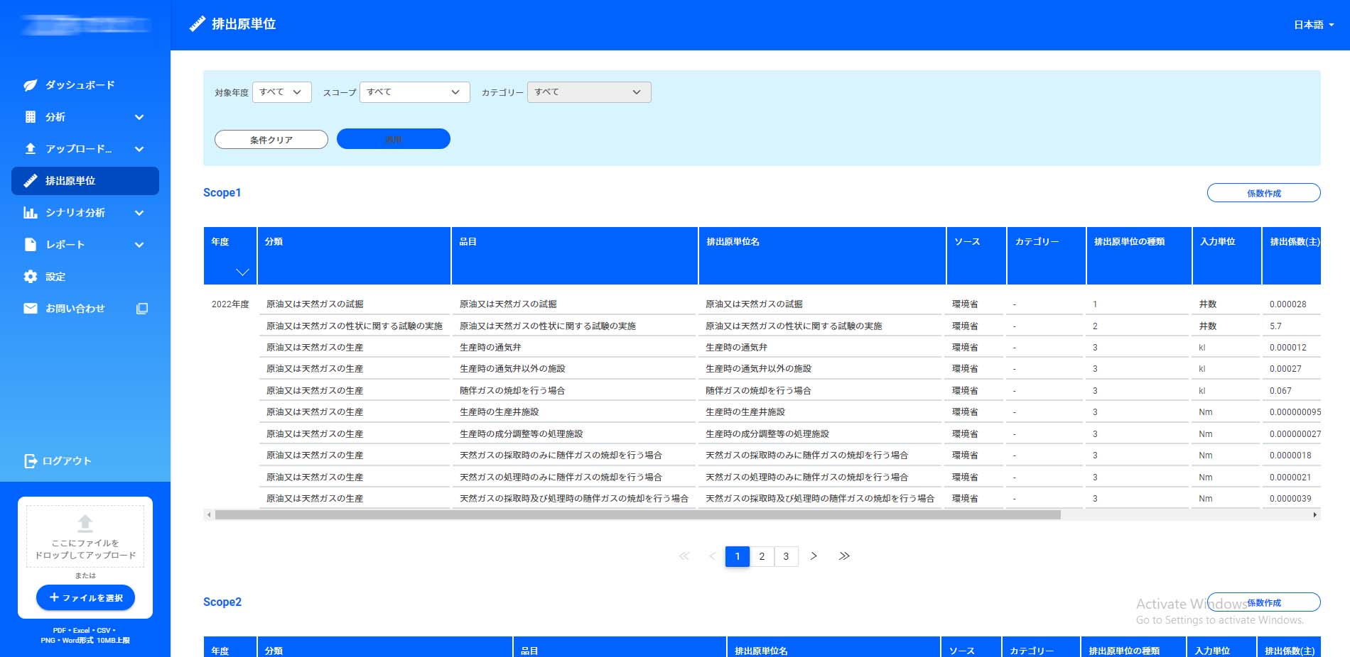1350x657 pixels.
Task: Open the 日本語 language selector
Action: 1313,25
